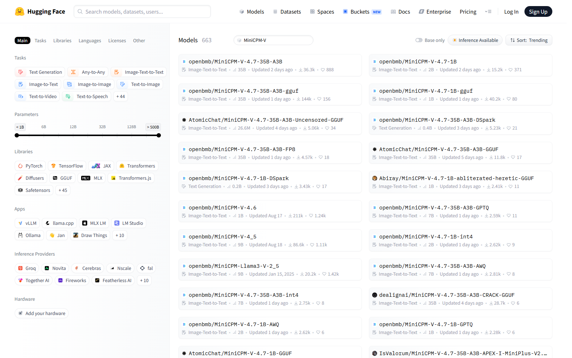
Task: Focus the search models input field
Action: (x=142, y=11)
